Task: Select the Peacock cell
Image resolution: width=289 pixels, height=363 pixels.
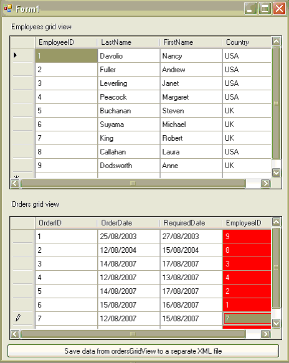Action: [129, 97]
